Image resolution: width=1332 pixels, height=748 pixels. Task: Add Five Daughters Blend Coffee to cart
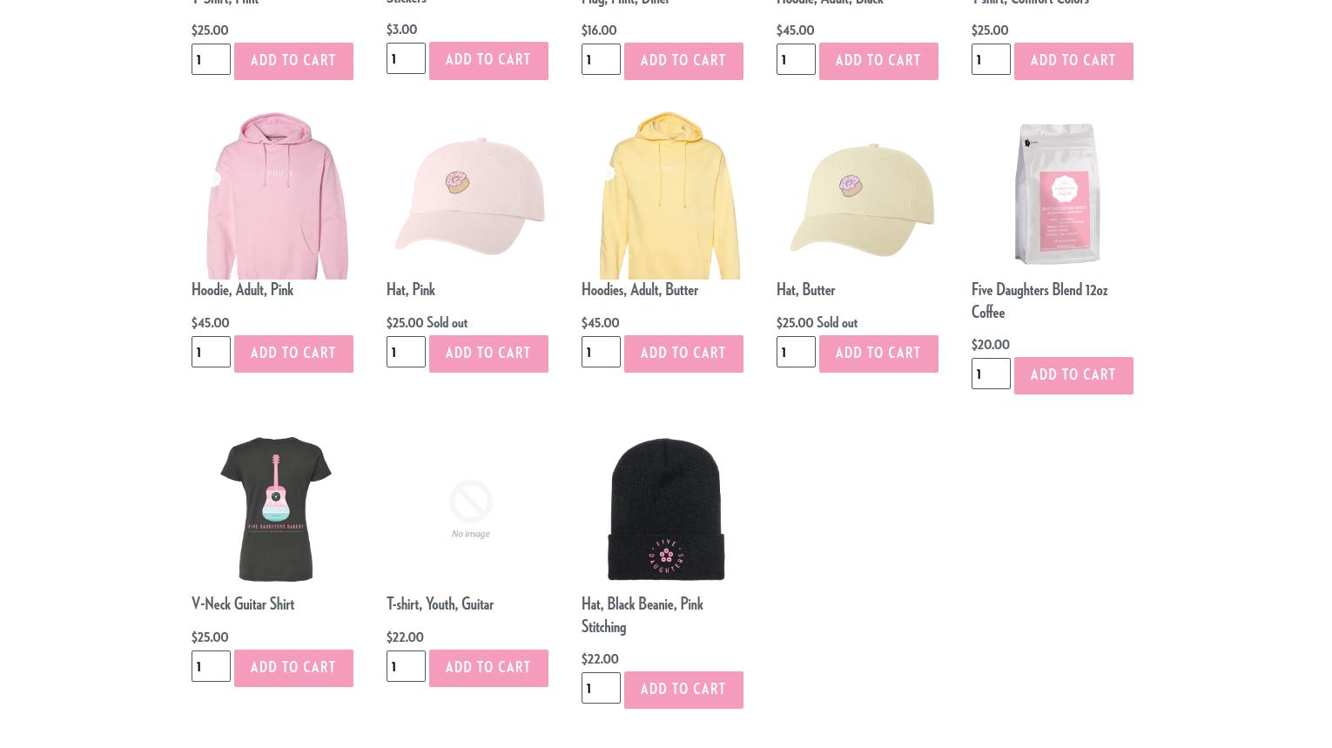pos(1073,375)
